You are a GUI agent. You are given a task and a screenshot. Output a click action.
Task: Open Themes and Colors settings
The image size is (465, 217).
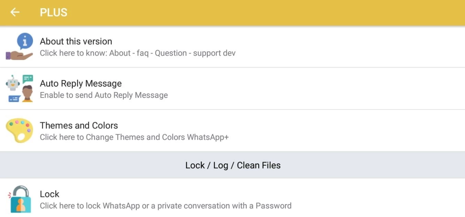[x=79, y=125]
